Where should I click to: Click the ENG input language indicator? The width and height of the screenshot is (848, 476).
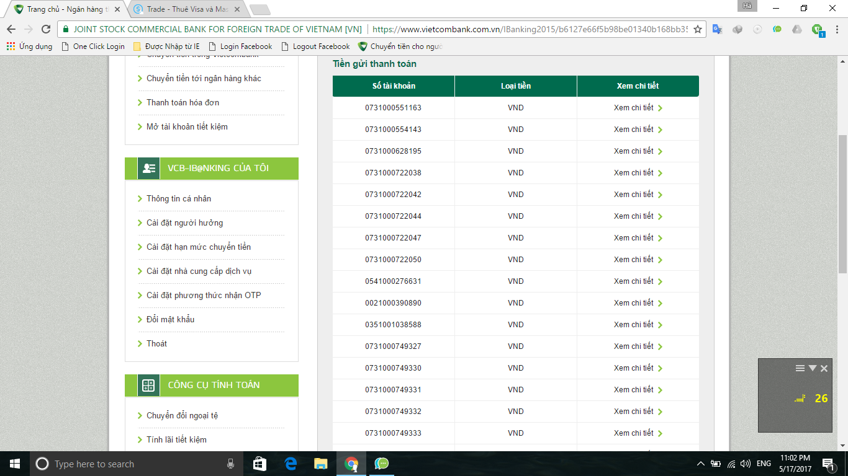click(x=764, y=464)
